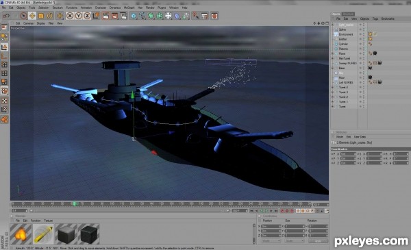This screenshot has height=250, width=411.
Task: Open the World dropdown in Coordinates panel
Action: click(271, 240)
